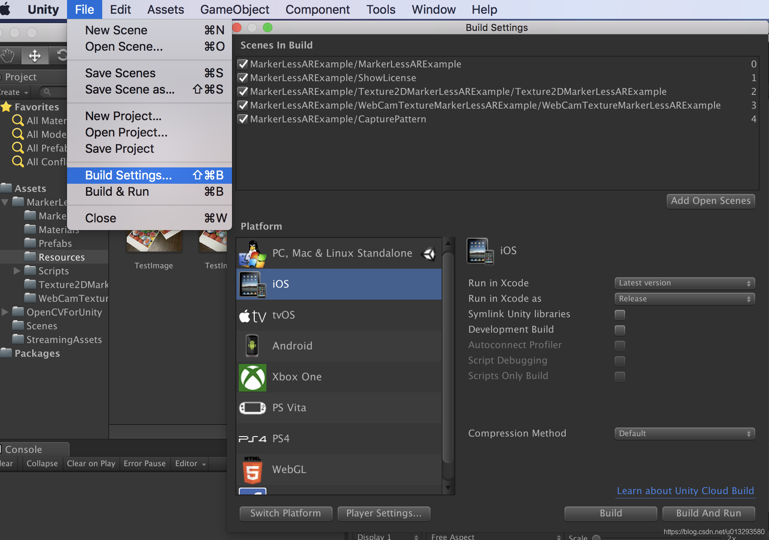
Task: Open the Edit menu
Action: (120, 9)
